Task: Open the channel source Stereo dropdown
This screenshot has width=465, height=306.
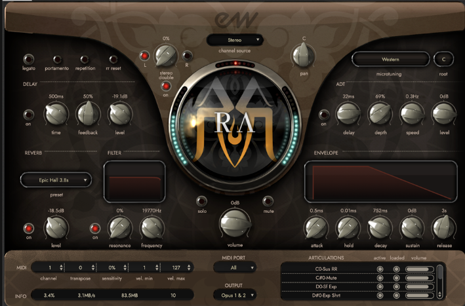Action: pos(234,40)
